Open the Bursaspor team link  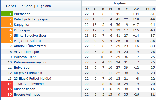(22, 14)
